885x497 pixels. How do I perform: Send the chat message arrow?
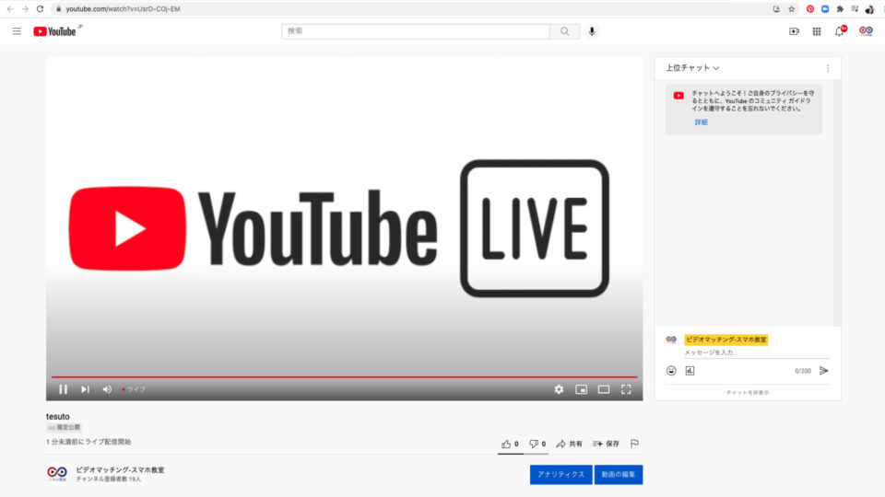pos(824,371)
